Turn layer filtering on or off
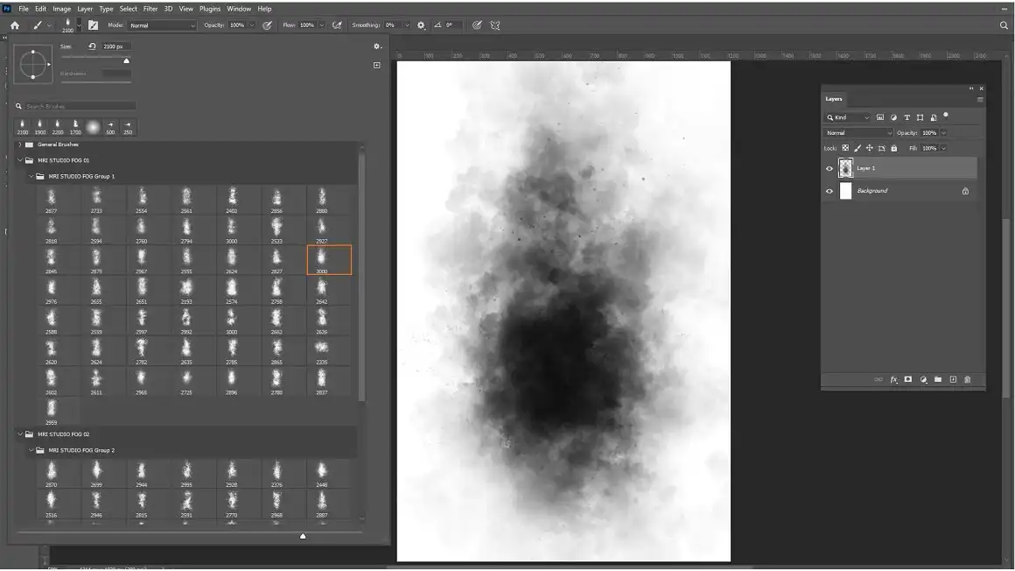 tap(946, 116)
